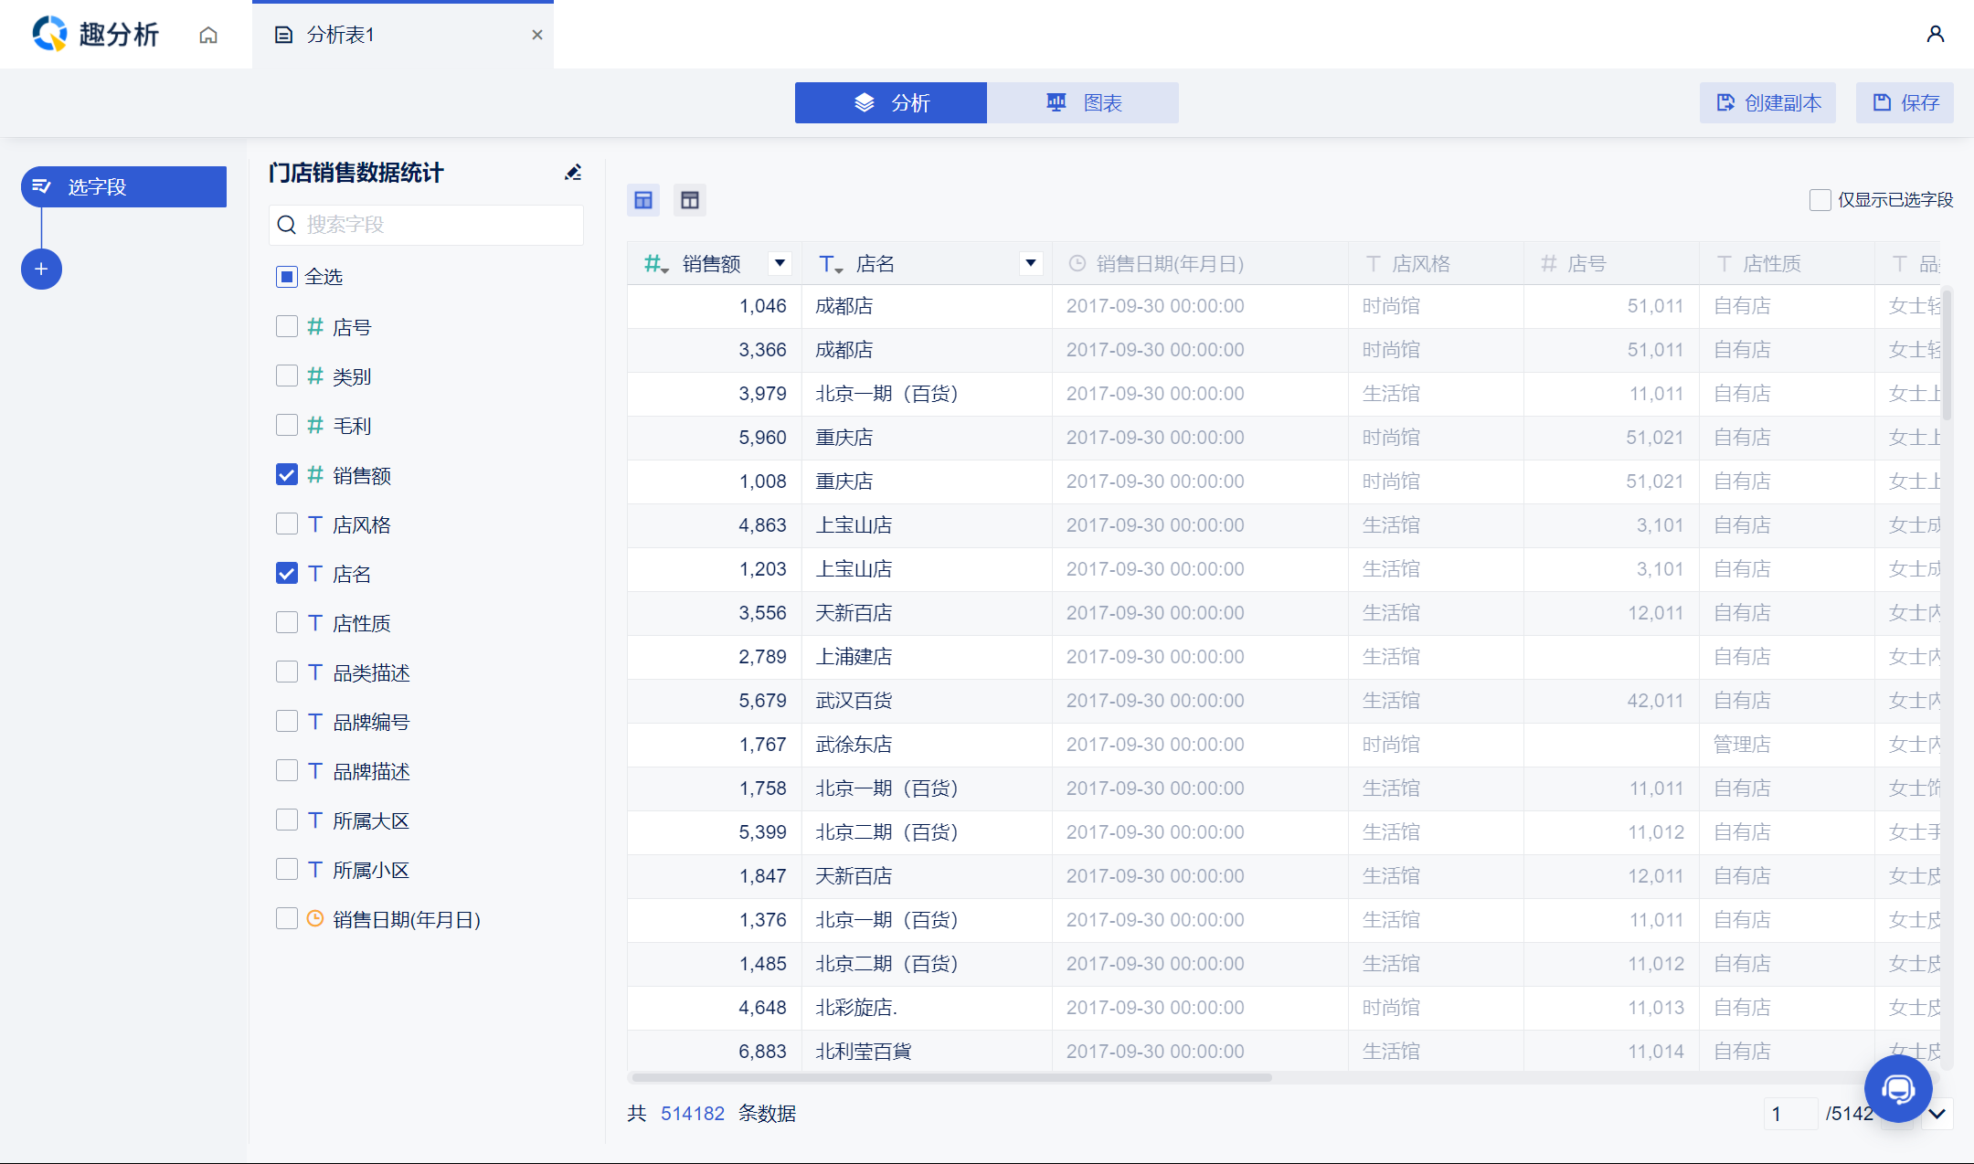Screen dimensions: 1974x1164
Task: Uncheck the 销售额 field checkbox
Action: tap(287, 475)
